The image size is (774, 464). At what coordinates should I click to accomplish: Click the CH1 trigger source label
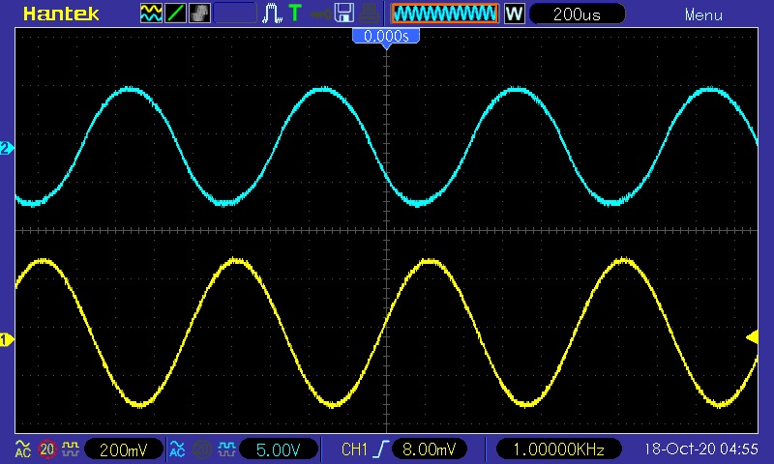coord(355,449)
